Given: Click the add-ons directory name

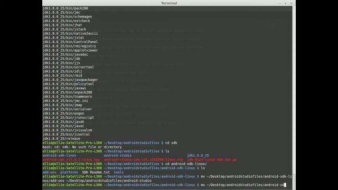Looking at the screenshot, I should [49, 172].
